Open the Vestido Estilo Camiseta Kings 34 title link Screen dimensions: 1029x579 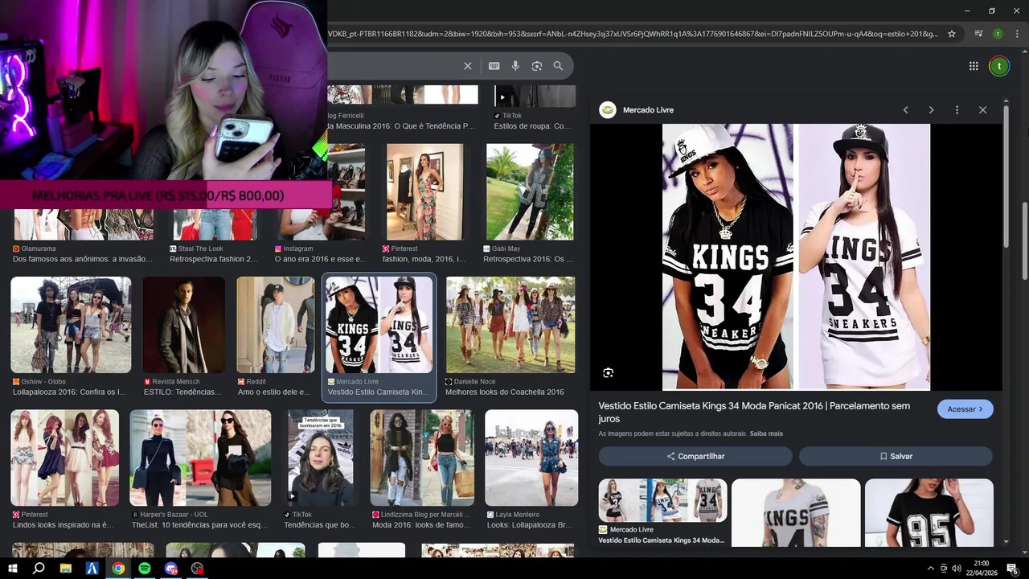pyautogui.click(x=754, y=412)
